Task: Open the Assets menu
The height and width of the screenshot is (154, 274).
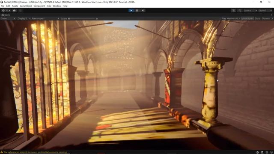Action: [15, 6]
